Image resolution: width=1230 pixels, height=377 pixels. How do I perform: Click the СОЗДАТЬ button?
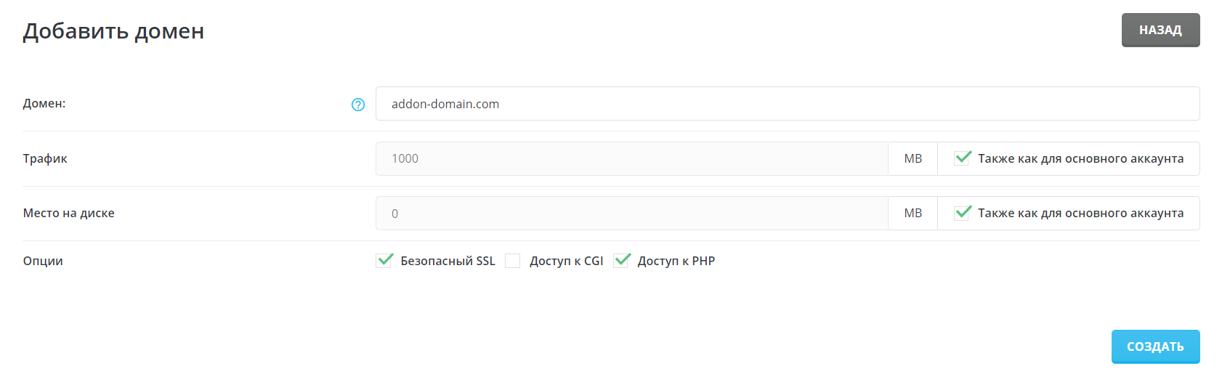click(x=1155, y=346)
